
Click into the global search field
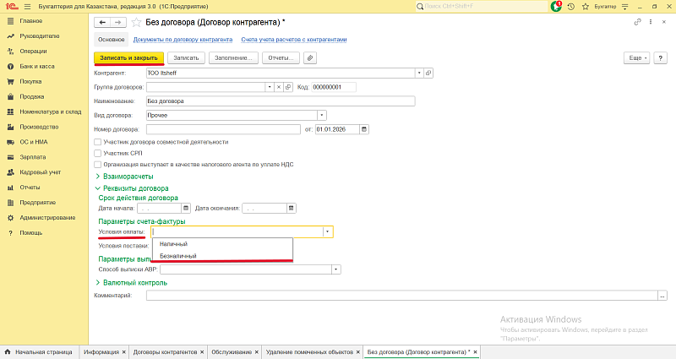coord(481,7)
